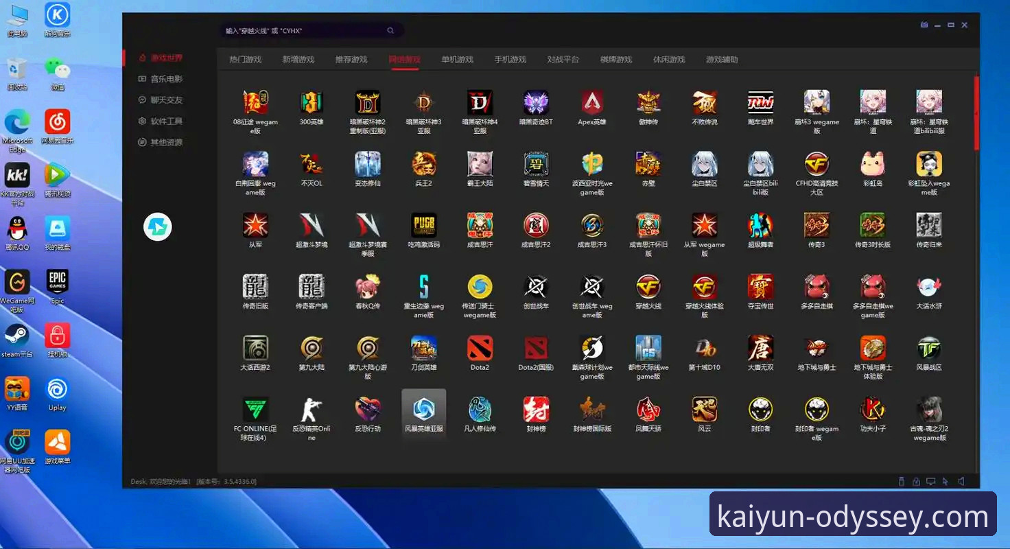This screenshot has height=549, width=1010.
Task: Open FC ONLINE(足球在线4) icon
Action: tap(255, 410)
